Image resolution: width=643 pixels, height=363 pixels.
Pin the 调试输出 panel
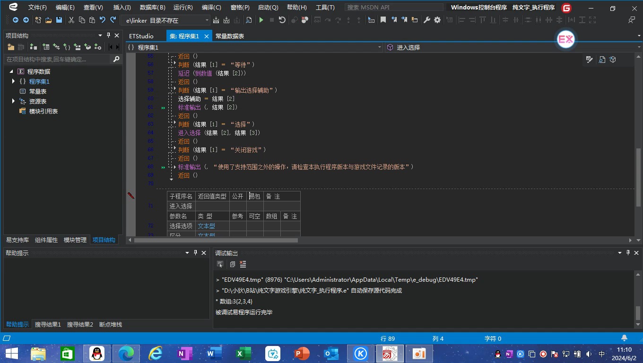628,253
